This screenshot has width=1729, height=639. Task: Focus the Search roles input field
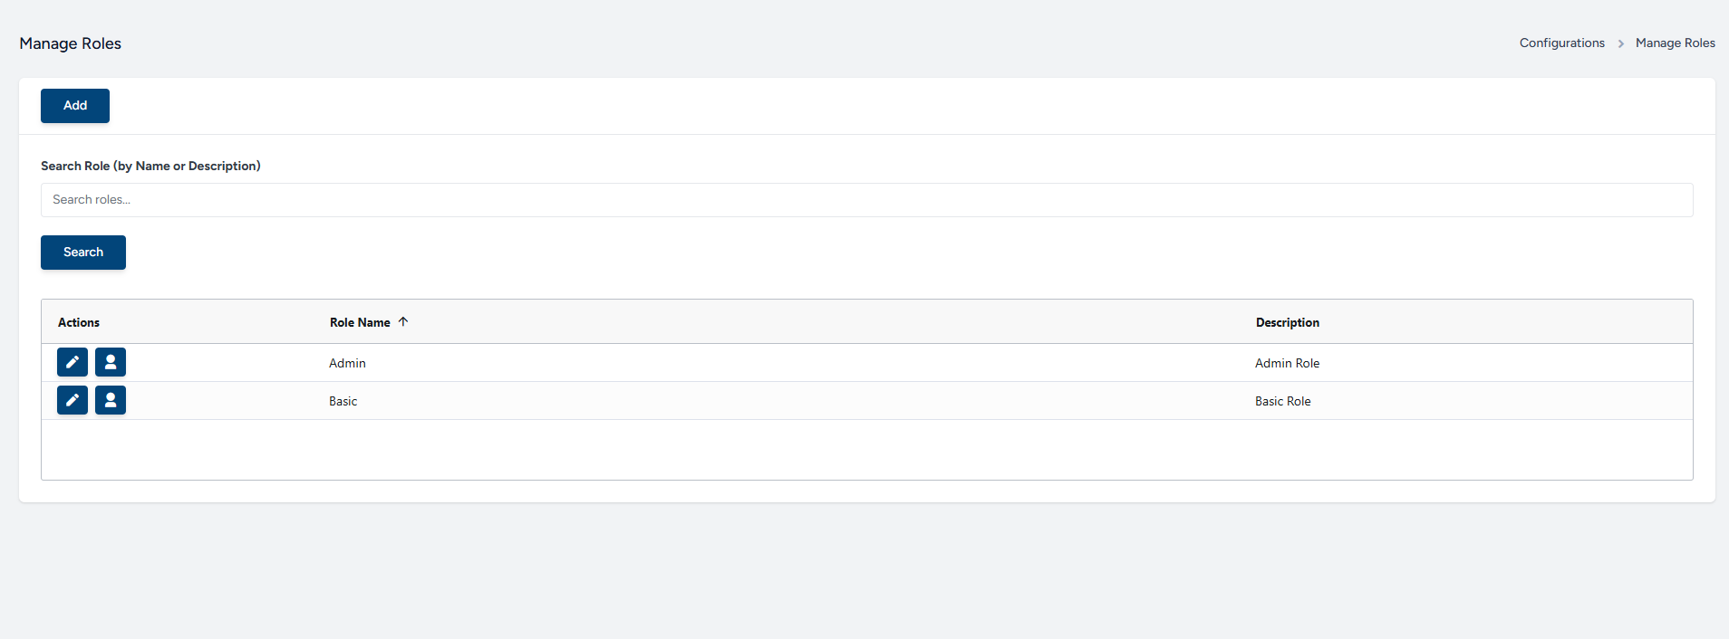click(866, 200)
